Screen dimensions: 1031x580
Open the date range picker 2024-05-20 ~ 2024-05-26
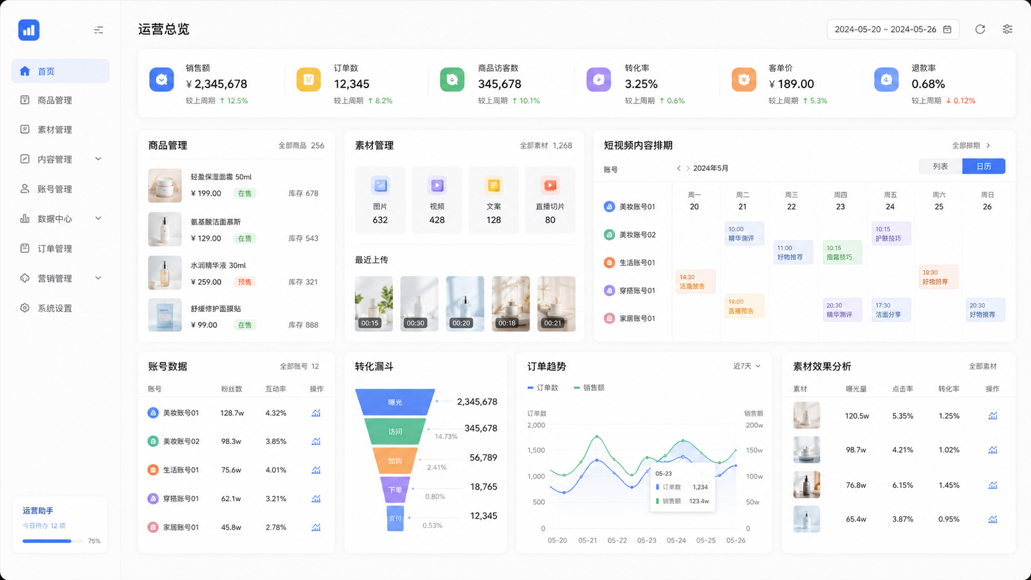(893, 29)
